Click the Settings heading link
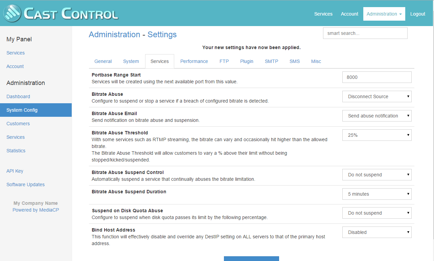The height and width of the screenshot is (261, 434). pos(162,35)
